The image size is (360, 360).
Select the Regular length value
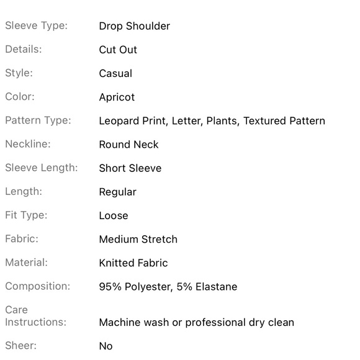[118, 192]
